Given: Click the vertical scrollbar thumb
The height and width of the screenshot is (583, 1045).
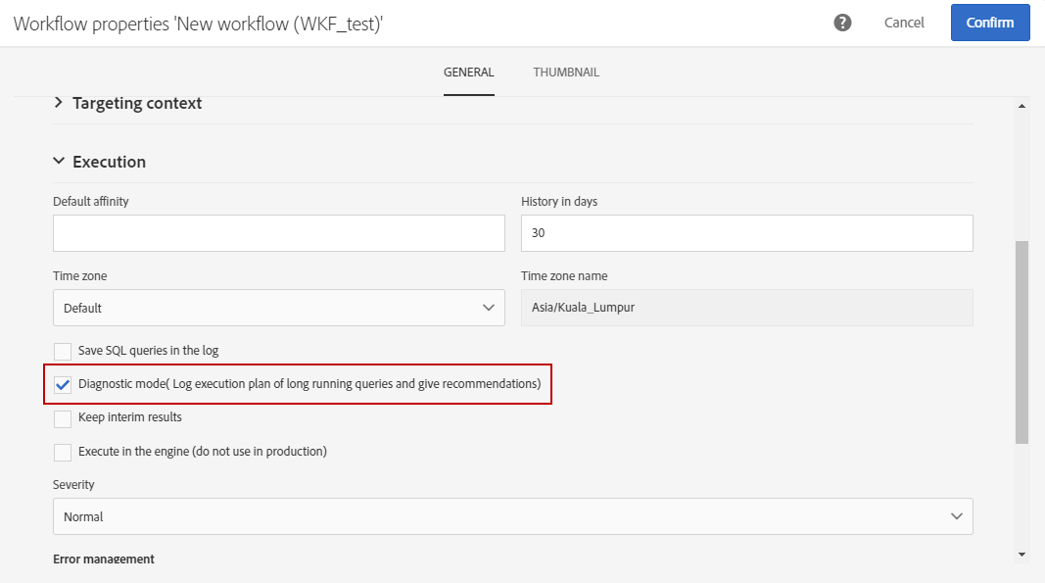Looking at the screenshot, I should pyautogui.click(x=1021, y=342).
